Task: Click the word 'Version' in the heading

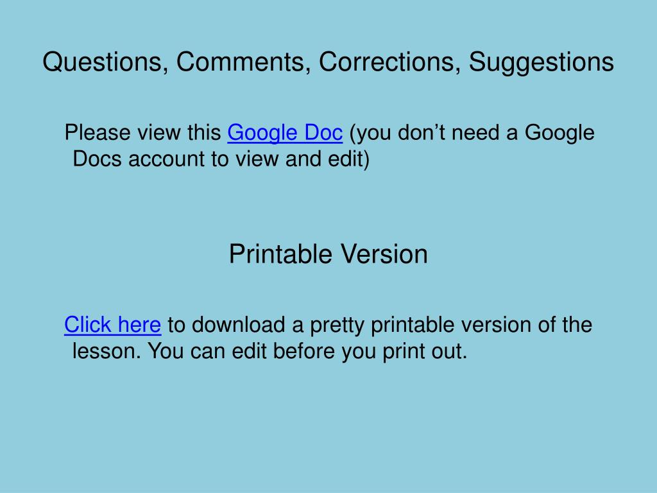Action: point(384,254)
